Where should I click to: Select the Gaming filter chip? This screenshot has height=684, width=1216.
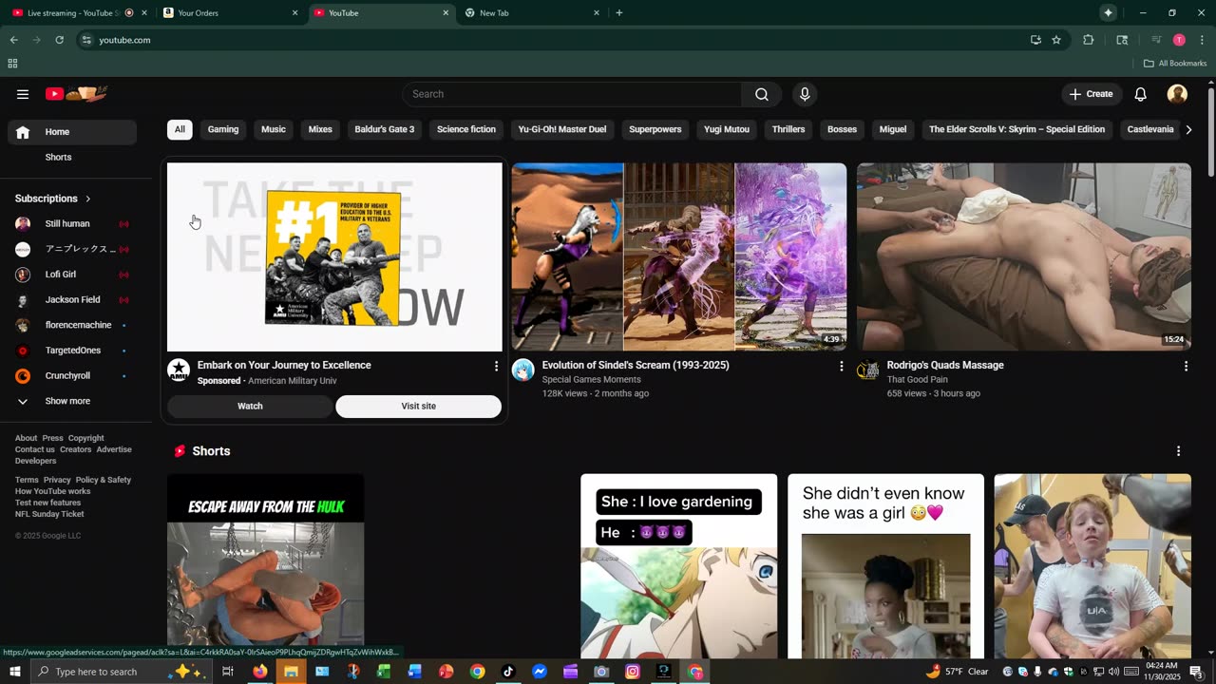(x=223, y=129)
